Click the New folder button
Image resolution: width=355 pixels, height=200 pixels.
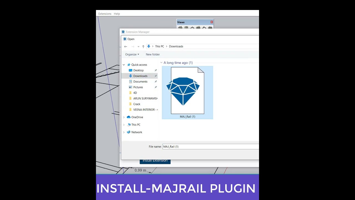pyautogui.click(x=153, y=54)
